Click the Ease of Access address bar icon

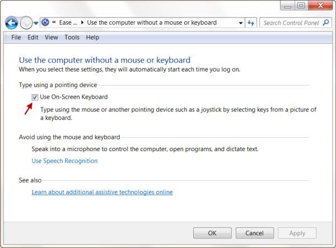click(45, 22)
